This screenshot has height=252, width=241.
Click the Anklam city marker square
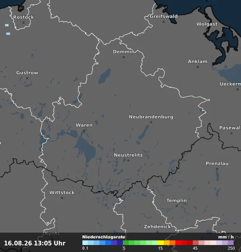coord(198,67)
